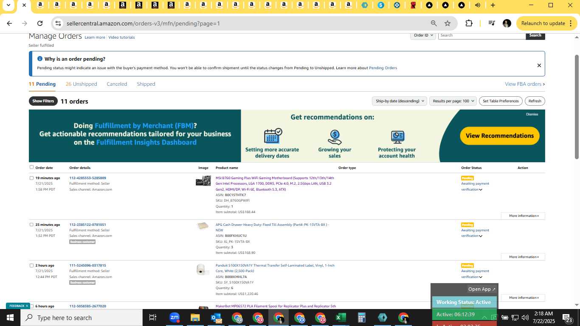Switch to the blue dollar-sign tab
The image size is (580, 326).
[x=381, y=5]
